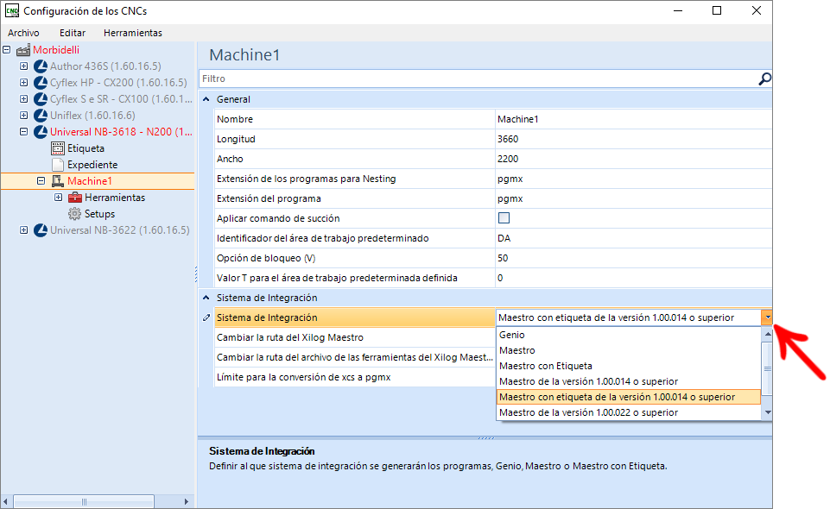Collapse the Sistema de Integración section chevron
The image size is (830, 509).
[x=206, y=298]
